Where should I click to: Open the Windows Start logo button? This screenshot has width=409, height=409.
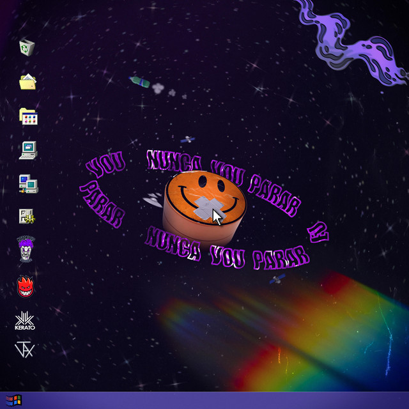(x=13, y=401)
